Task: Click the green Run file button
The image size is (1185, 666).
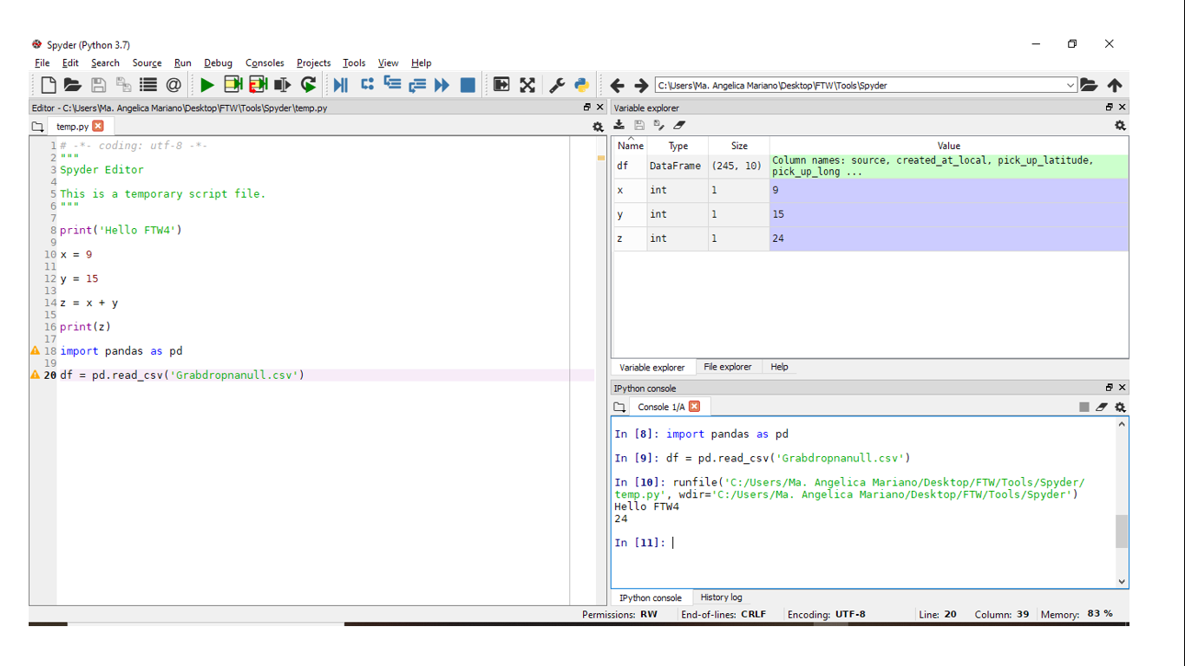Action: [206, 85]
